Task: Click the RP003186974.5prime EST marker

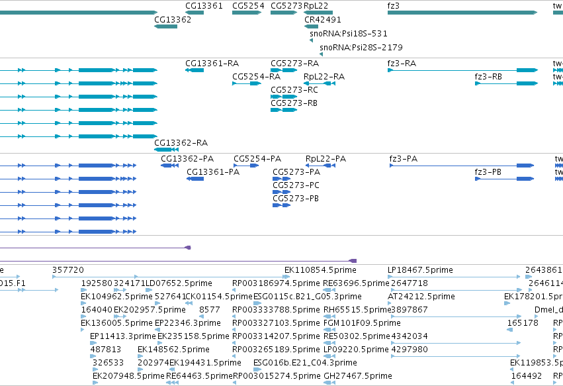Action: (x=234, y=290)
